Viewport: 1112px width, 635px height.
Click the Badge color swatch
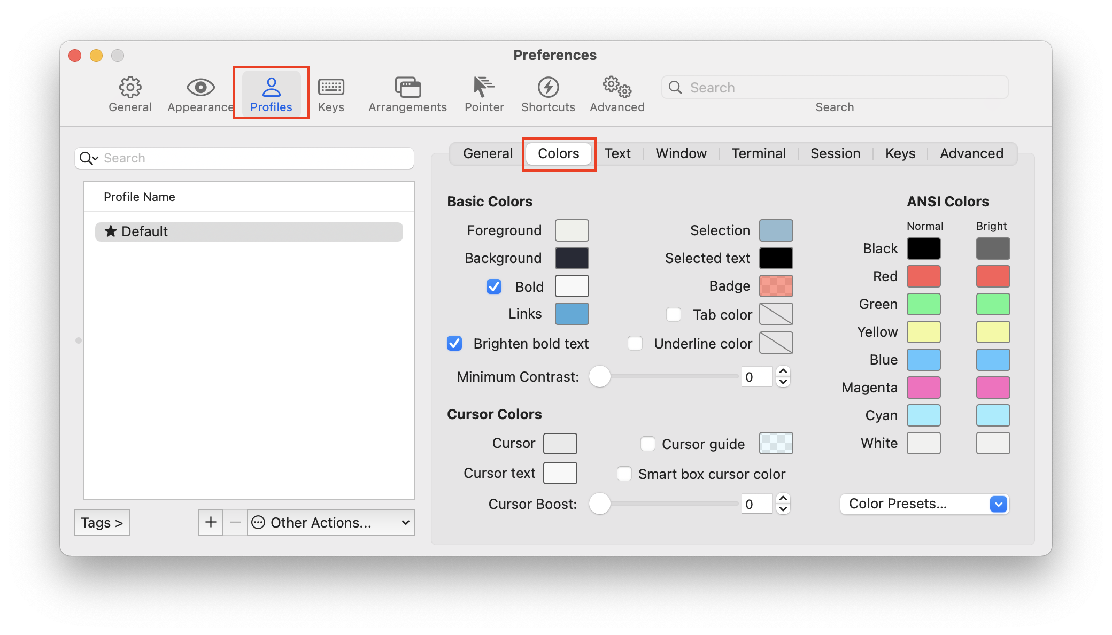point(776,286)
